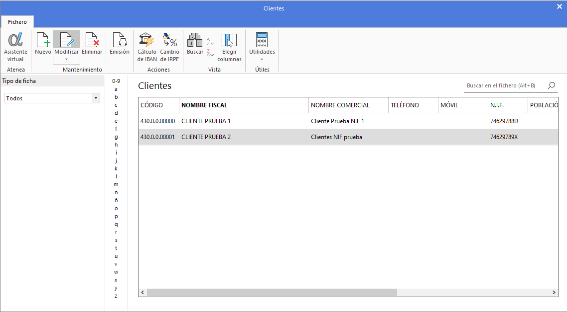This screenshot has height=312, width=567.
Task: Filter clients by letter m
Action: tap(116, 184)
